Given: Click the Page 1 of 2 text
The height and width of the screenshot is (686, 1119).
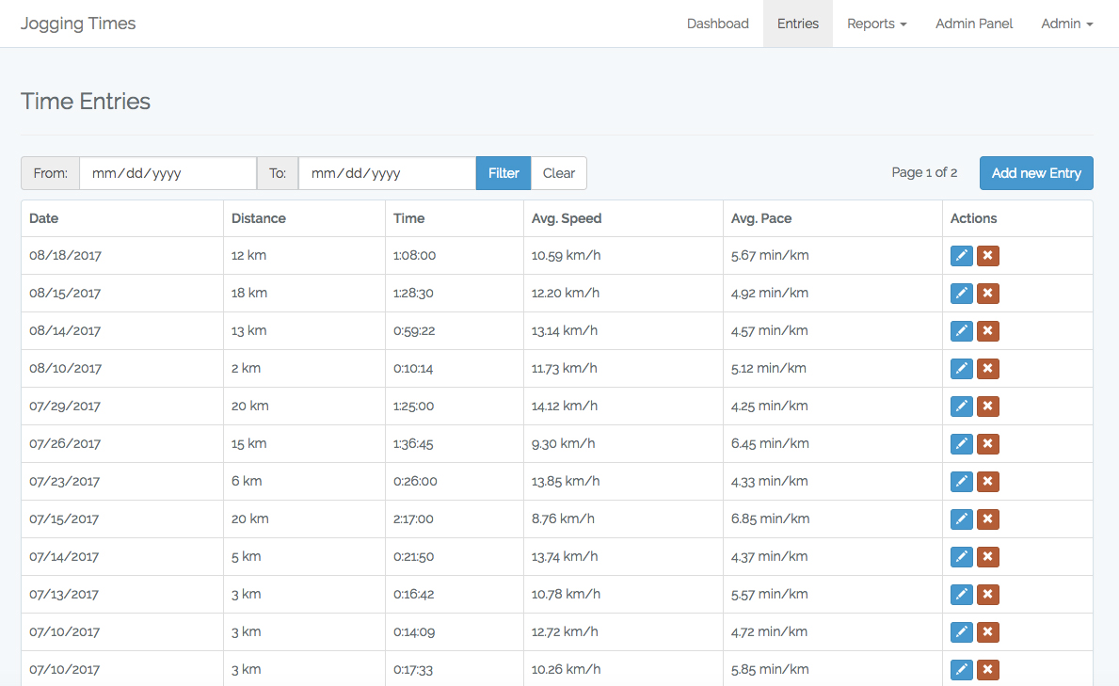Looking at the screenshot, I should (924, 173).
